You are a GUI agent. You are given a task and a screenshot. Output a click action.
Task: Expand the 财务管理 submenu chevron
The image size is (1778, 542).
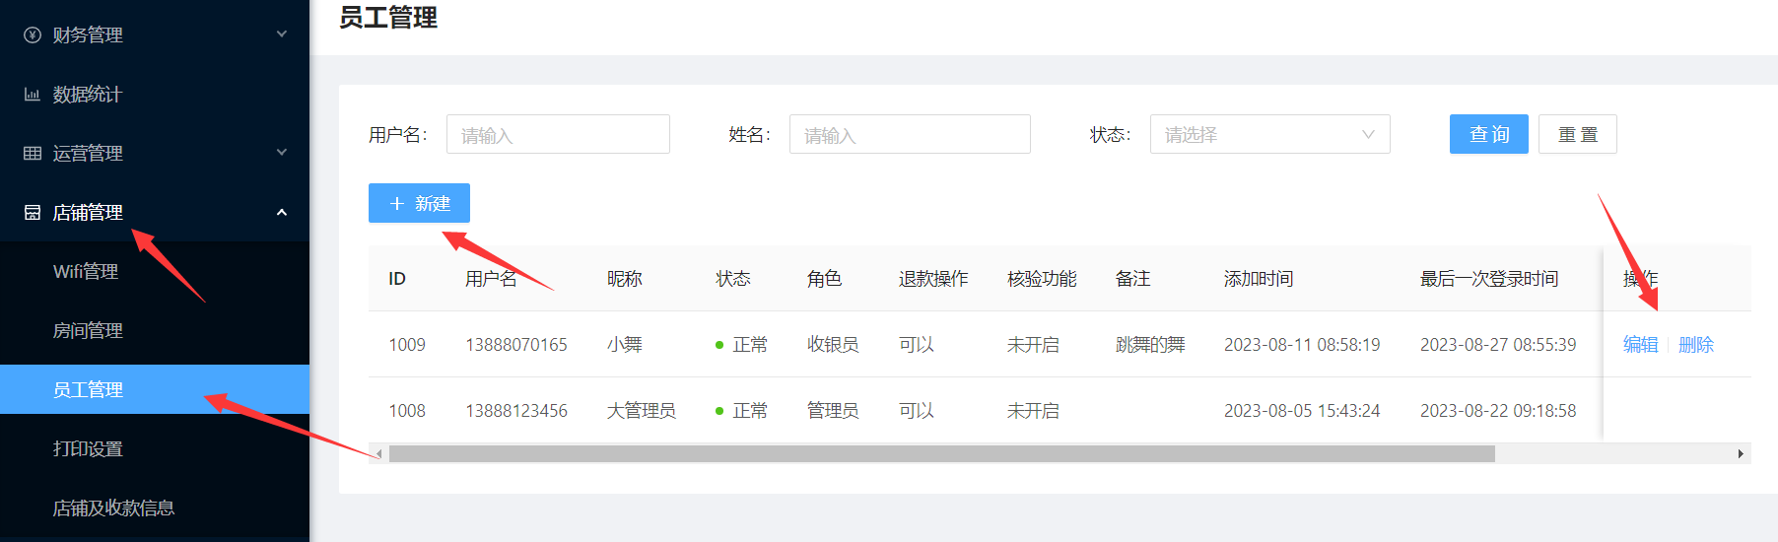point(282,34)
